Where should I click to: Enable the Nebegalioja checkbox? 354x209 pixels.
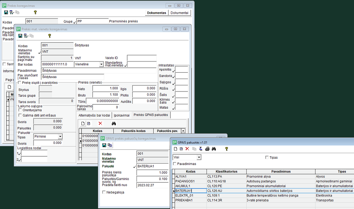coord(104,192)
